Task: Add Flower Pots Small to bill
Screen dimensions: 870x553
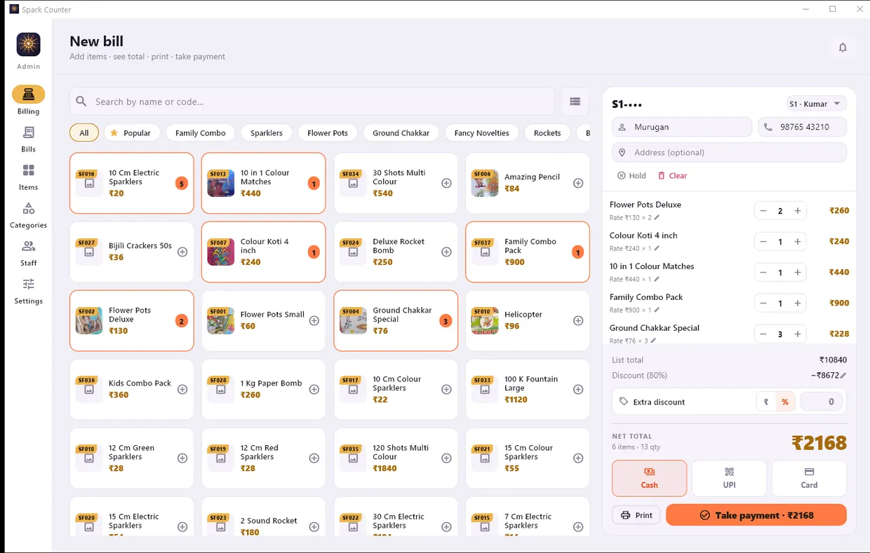Action: (314, 320)
